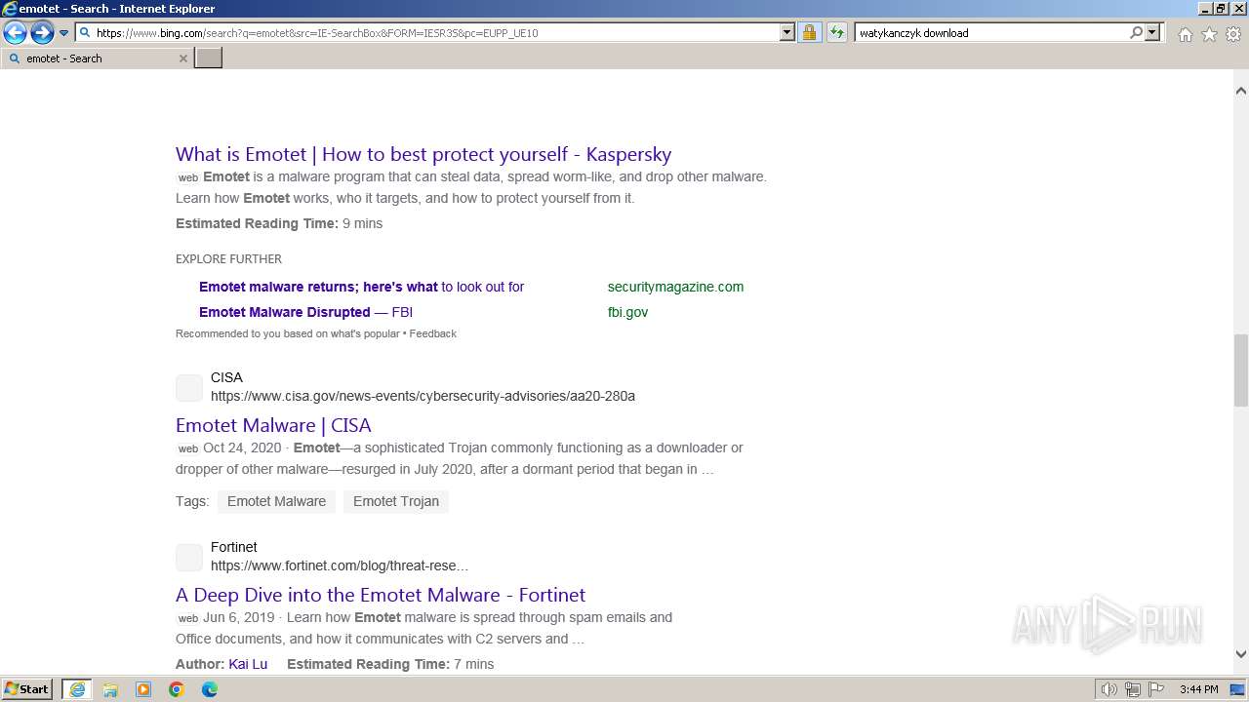Click the Show desktop button
Viewport: 1249px width, 702px height.
1238,689
